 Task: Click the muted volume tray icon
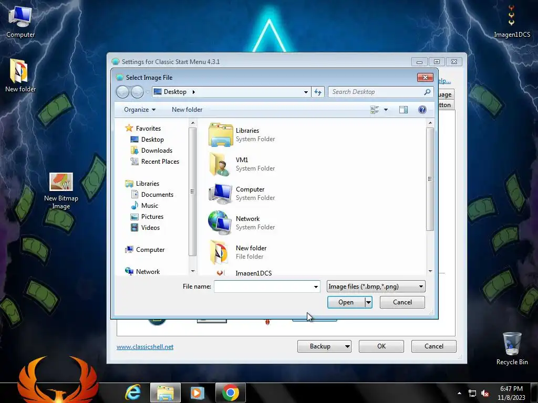click(485, 394)
